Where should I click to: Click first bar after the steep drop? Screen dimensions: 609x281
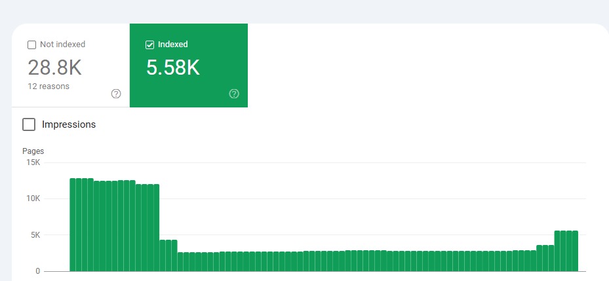point(163,255)
